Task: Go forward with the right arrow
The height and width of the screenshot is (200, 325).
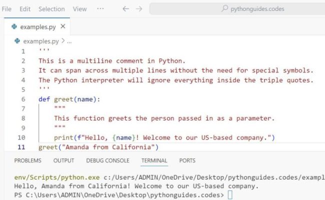Action: pos(139,8)
